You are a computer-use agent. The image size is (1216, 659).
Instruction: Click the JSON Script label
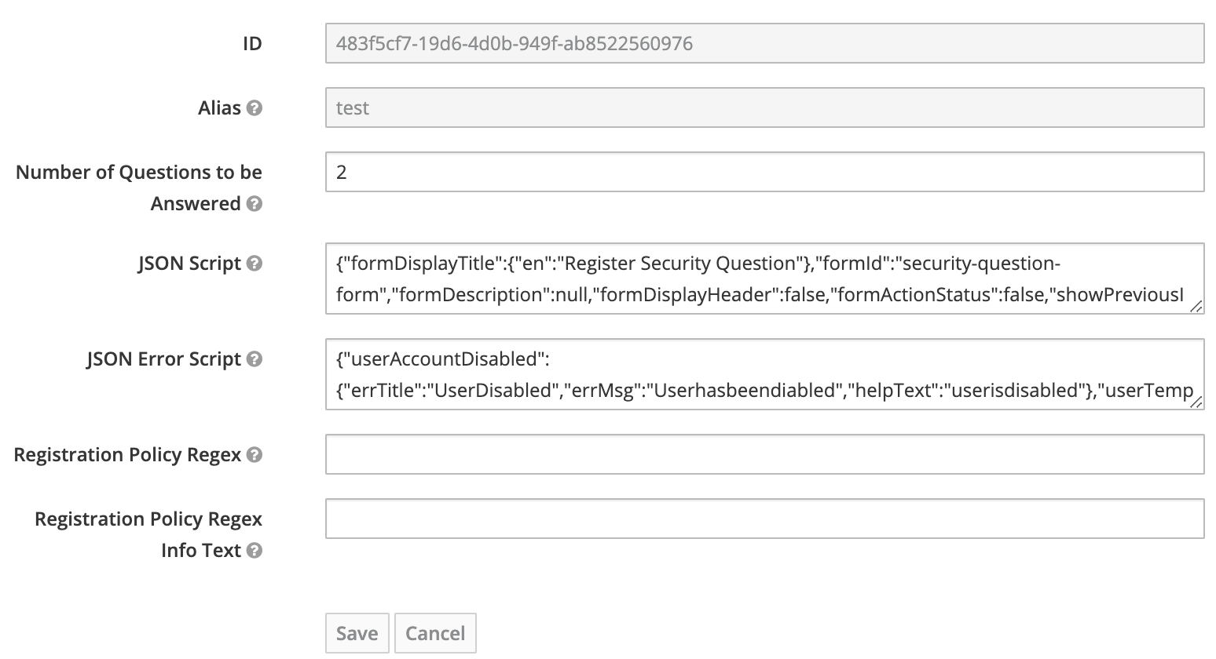tap(189, 264)
